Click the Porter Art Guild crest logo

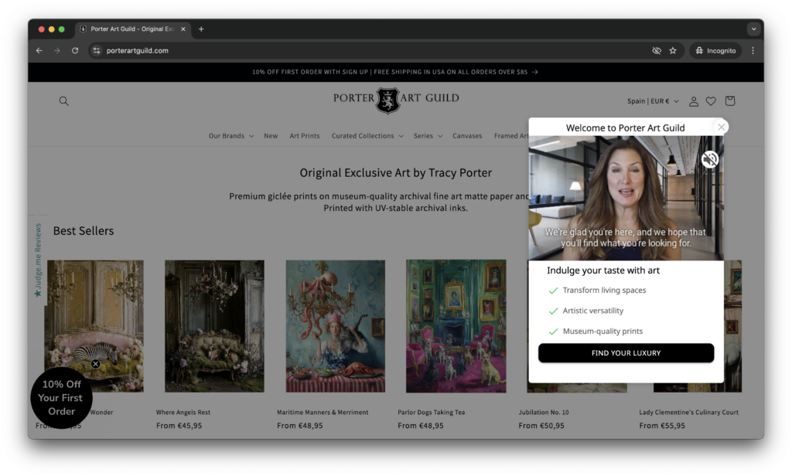[387, 100]
